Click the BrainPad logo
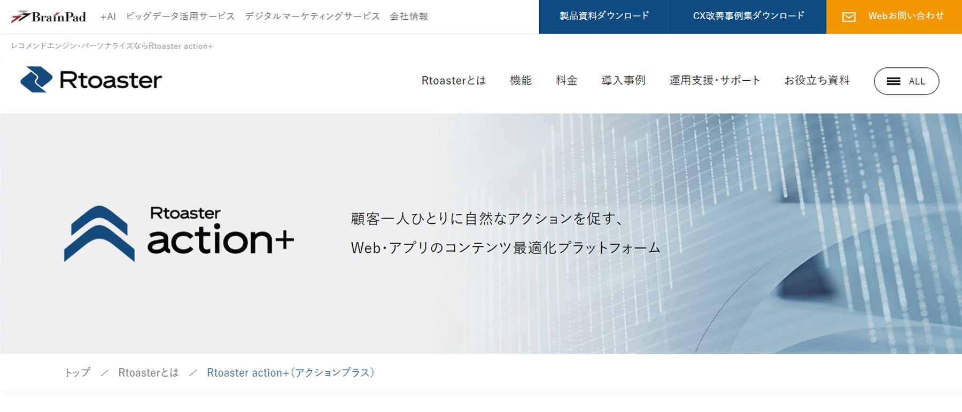The width and height of the screenshot is (962, 412). pos(49,17)
